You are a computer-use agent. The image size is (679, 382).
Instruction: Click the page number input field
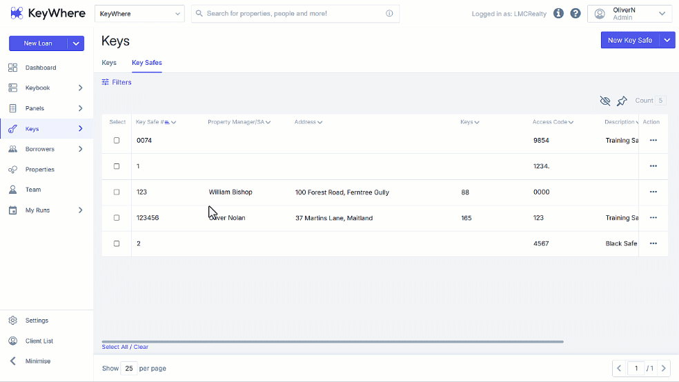click(x=636, y=369)
